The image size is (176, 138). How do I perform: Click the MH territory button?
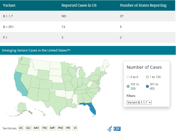[x=36, y=128]
